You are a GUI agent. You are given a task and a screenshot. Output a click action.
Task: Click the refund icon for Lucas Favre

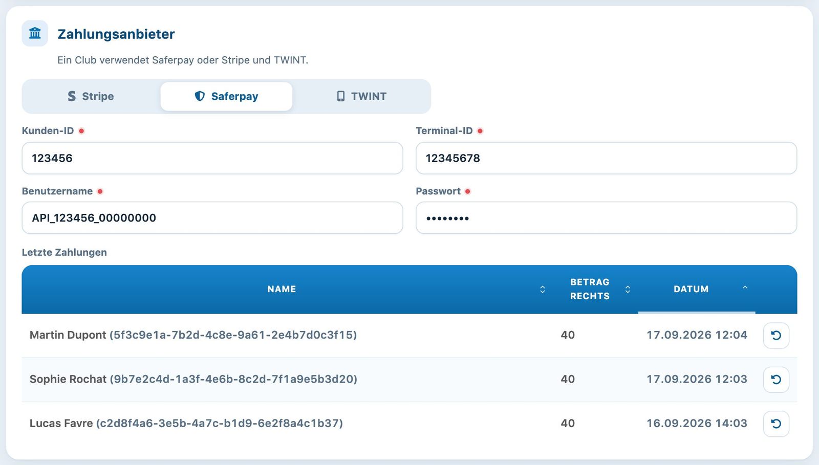776,424
